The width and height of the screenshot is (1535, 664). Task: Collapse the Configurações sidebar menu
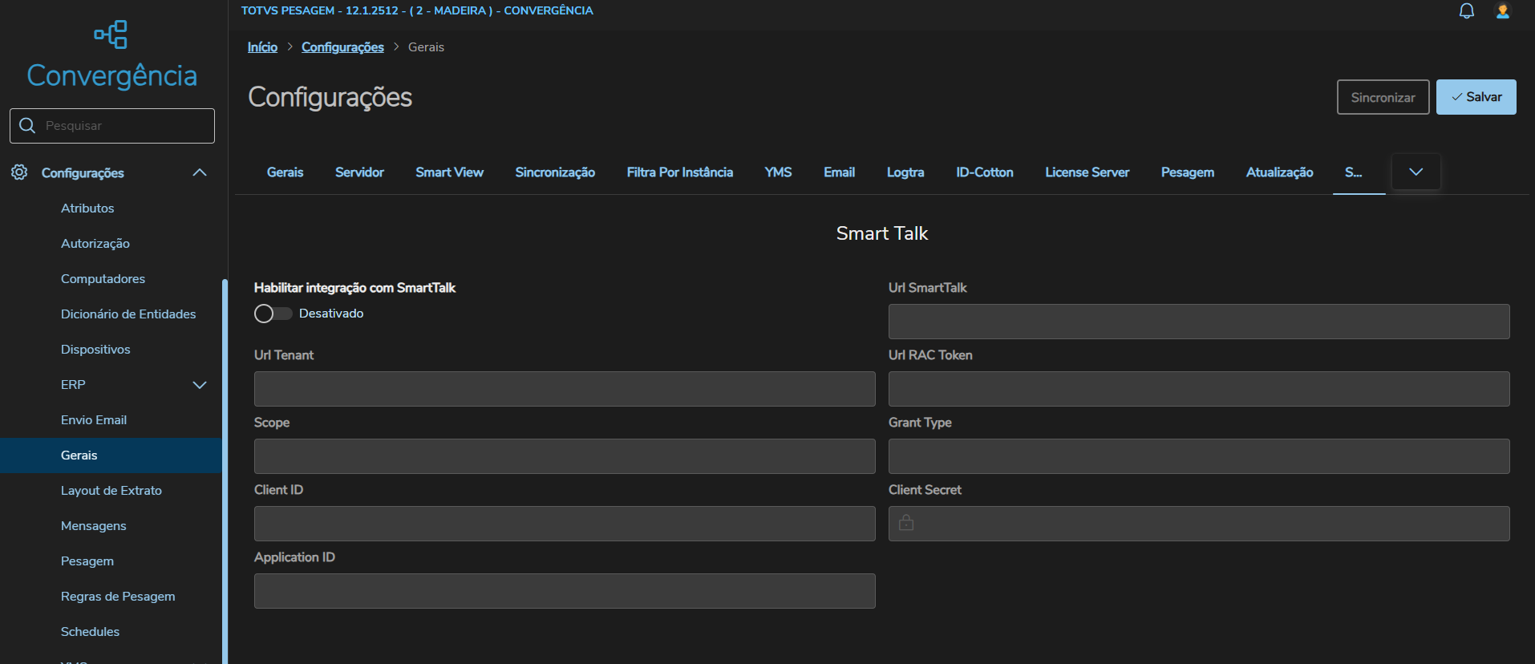pyautogui.click(x=200, y=172)
